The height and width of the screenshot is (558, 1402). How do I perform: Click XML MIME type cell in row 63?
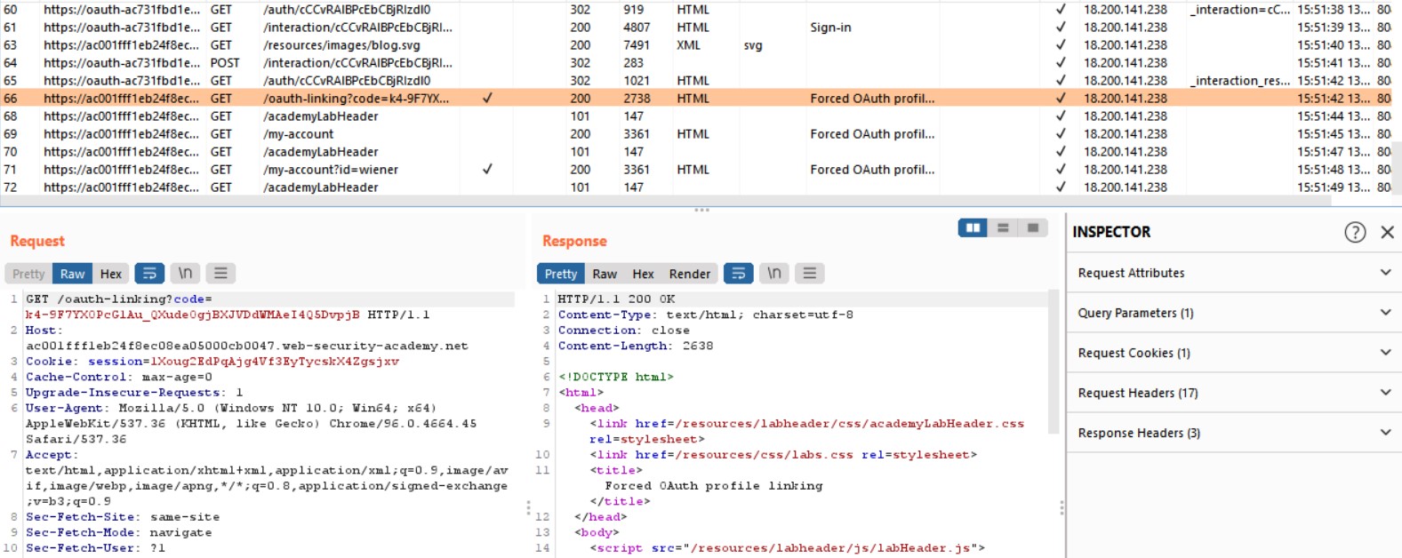[x=688, y=45]
